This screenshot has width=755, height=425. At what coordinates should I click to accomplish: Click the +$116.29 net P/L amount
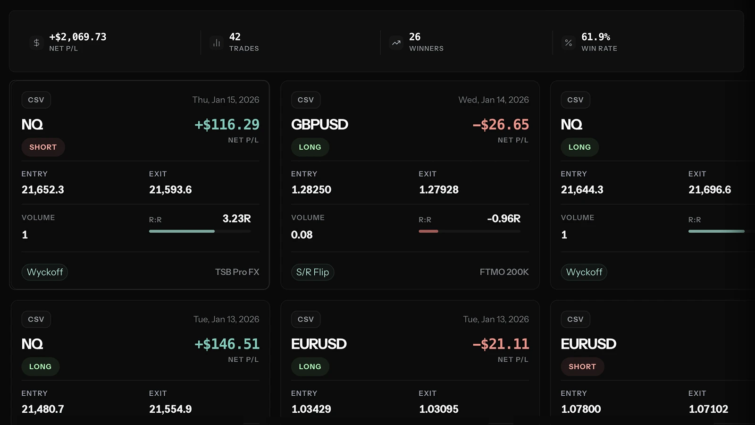point(227,125)
